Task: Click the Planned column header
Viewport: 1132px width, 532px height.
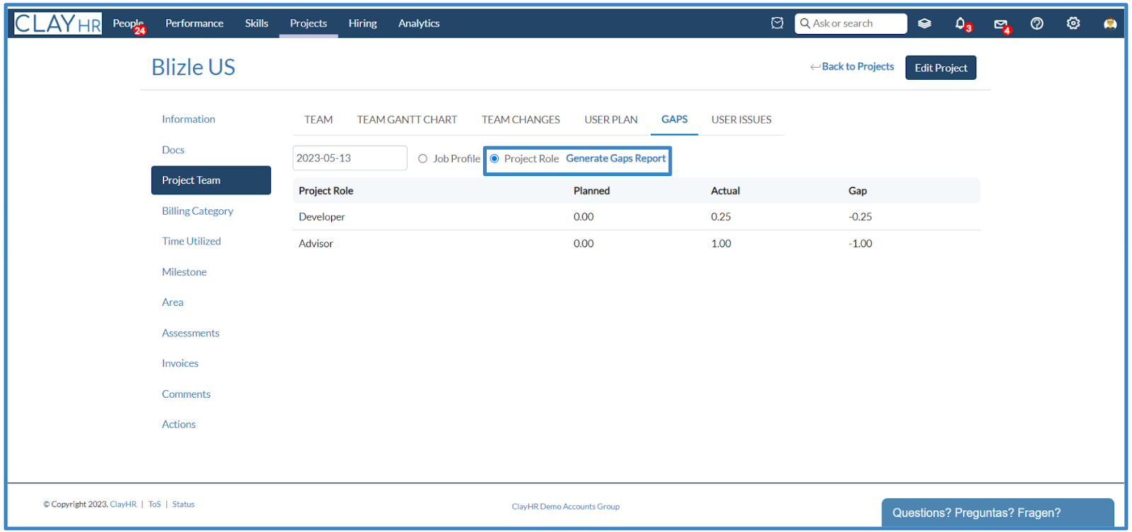Action: pos(591,191)
